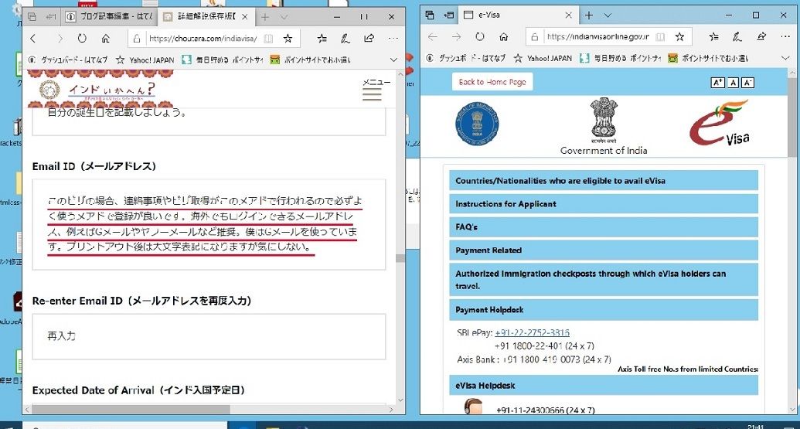The height and width of the screenshot is (429, 800).
Task: Click the Bureau of Immigration emblem
Action: pyautogui.click(x=477, y=124)
